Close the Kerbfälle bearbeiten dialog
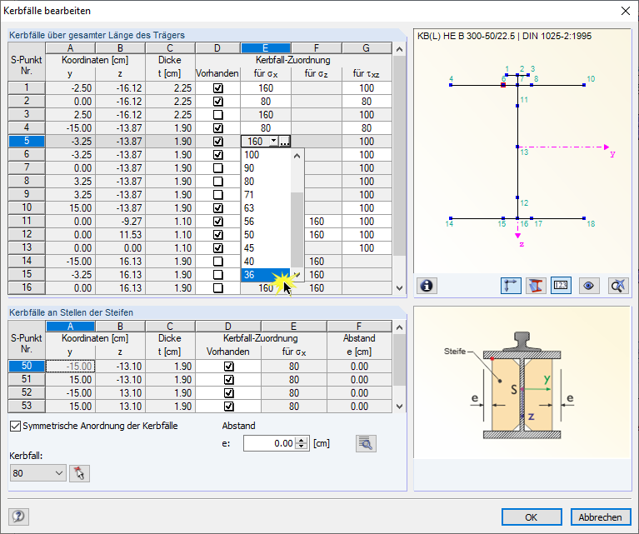Screen dimensions: 639x534 (626, 11)
